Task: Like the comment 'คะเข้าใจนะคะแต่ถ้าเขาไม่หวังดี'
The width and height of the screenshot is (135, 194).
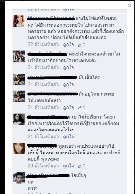Action: (x=68, y=67)
